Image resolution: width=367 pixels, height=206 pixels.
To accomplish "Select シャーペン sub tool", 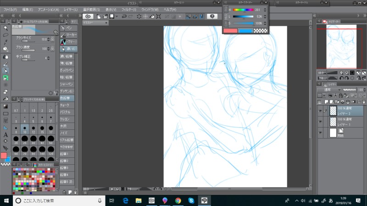I will point(67,84).
